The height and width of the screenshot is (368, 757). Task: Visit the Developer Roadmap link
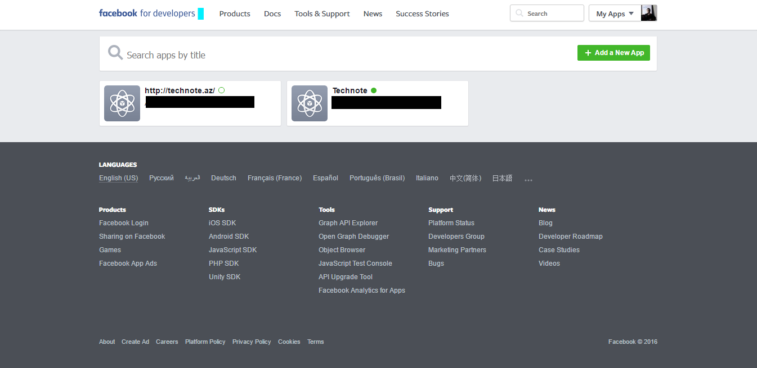[x=570, y=237]
